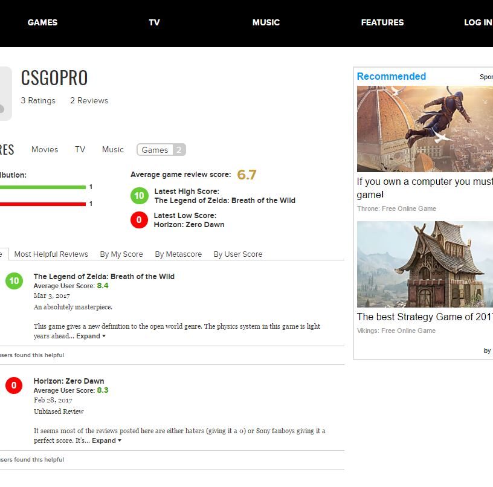Click the Feb 28, 2017 review date
The width and height of the screenshot is (493, 487).
[53, 400]
